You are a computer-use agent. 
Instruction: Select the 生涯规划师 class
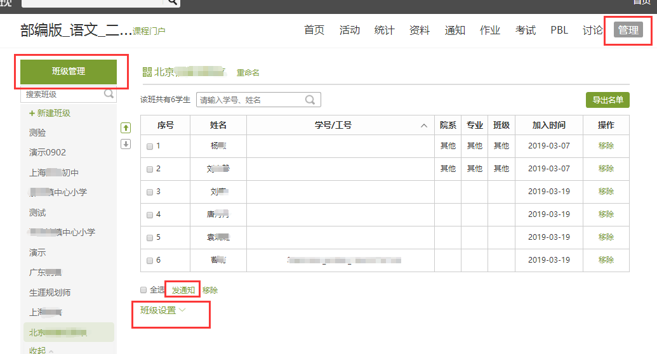pyautogui.click(x=50, y=292)
